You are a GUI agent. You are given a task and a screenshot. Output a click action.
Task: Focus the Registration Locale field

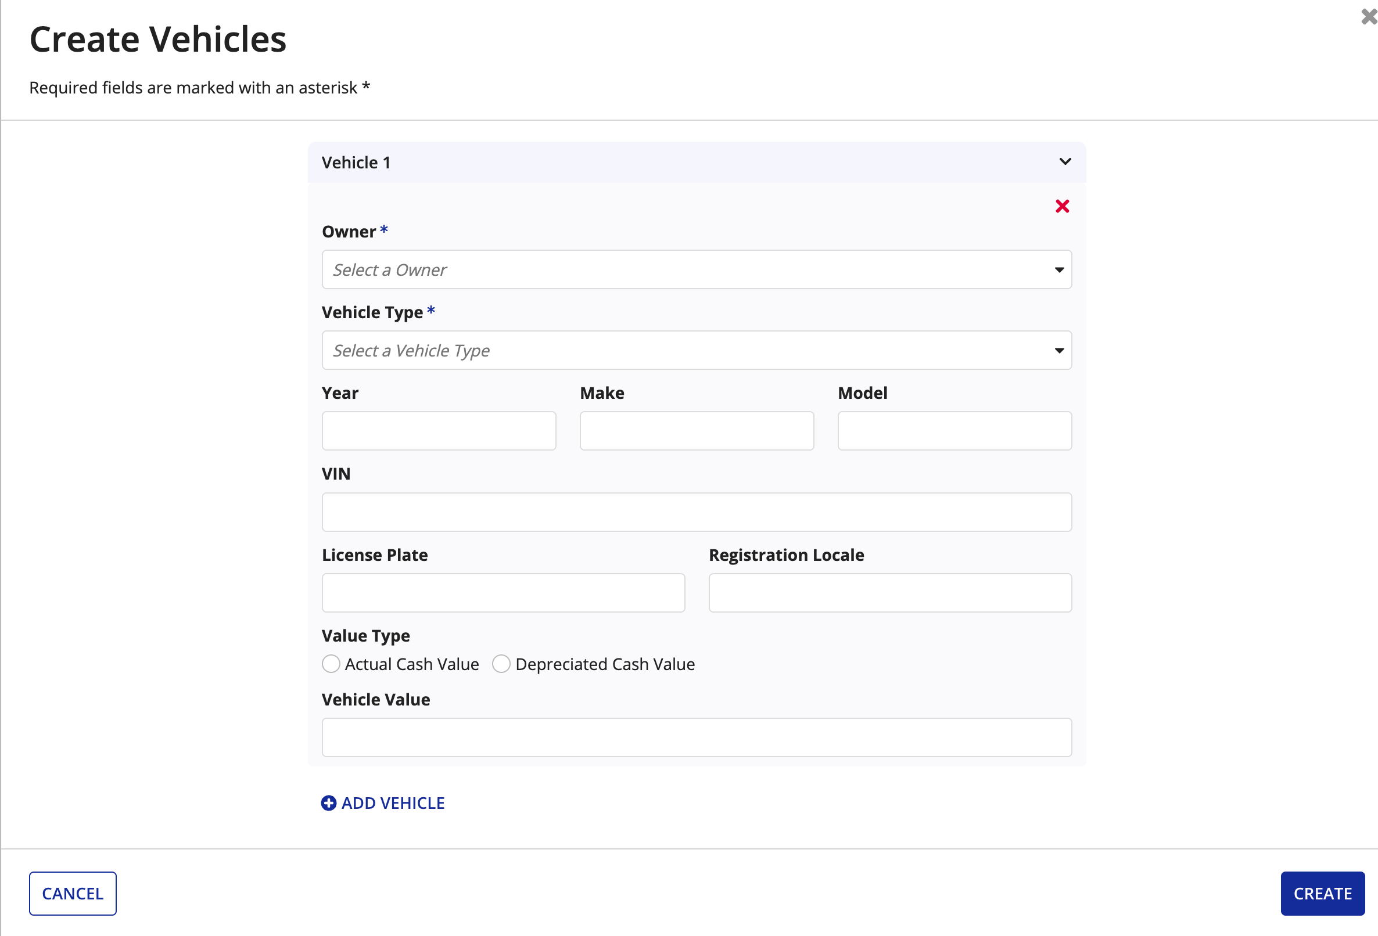tap(890, 593)
